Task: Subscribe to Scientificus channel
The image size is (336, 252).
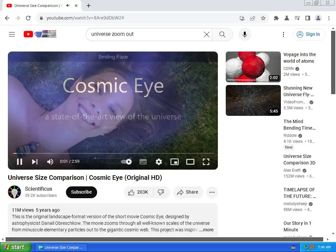Action: coord(81,192)
